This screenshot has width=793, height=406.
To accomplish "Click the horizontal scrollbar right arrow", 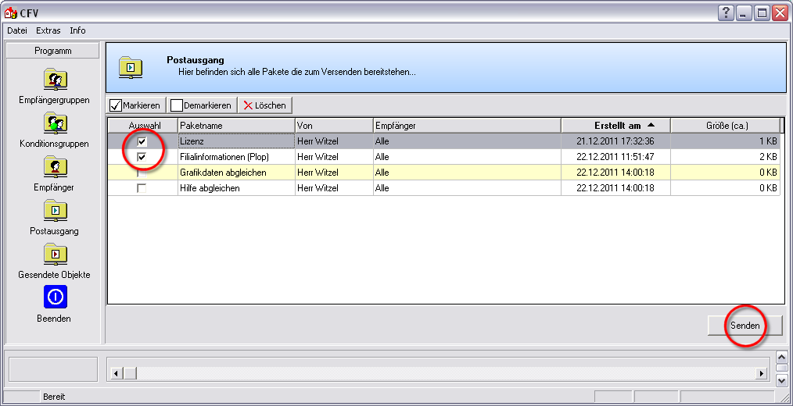I will click(x=759, y=374).
